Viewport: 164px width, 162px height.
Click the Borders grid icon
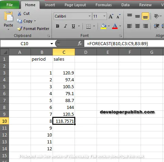[88, 26]
